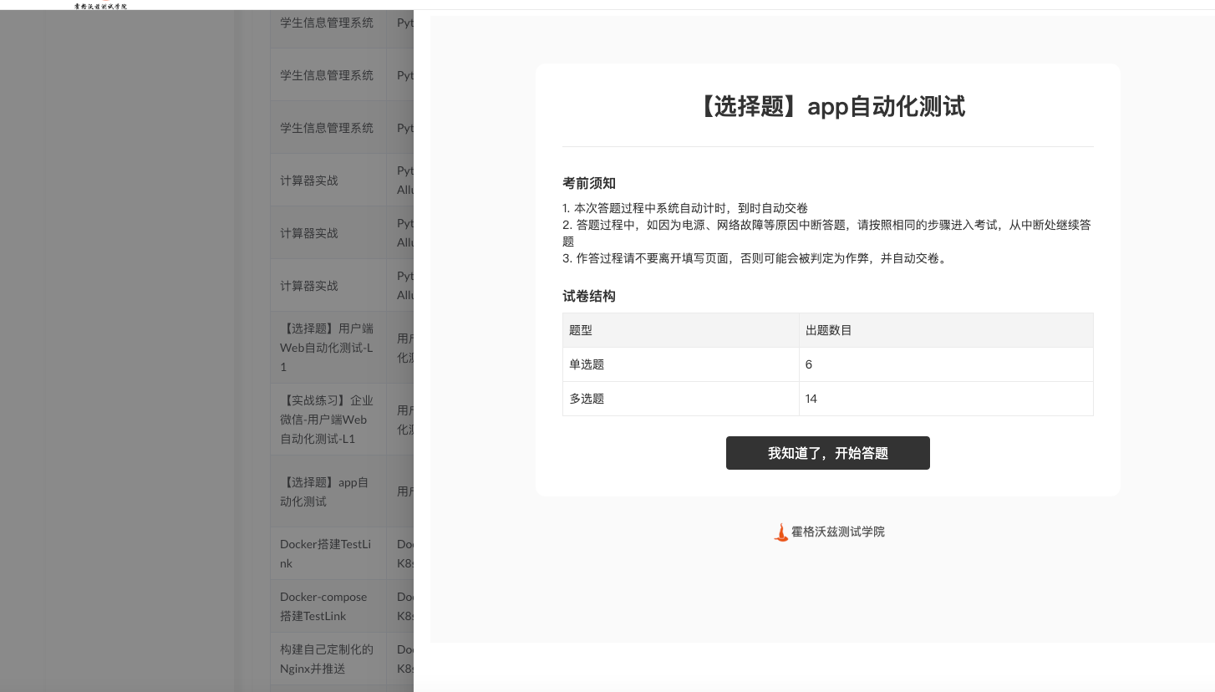This screenshot has width=1215, height=692.
Task: Click the rule about automatic timing and submission
Action: pos(685,208)
